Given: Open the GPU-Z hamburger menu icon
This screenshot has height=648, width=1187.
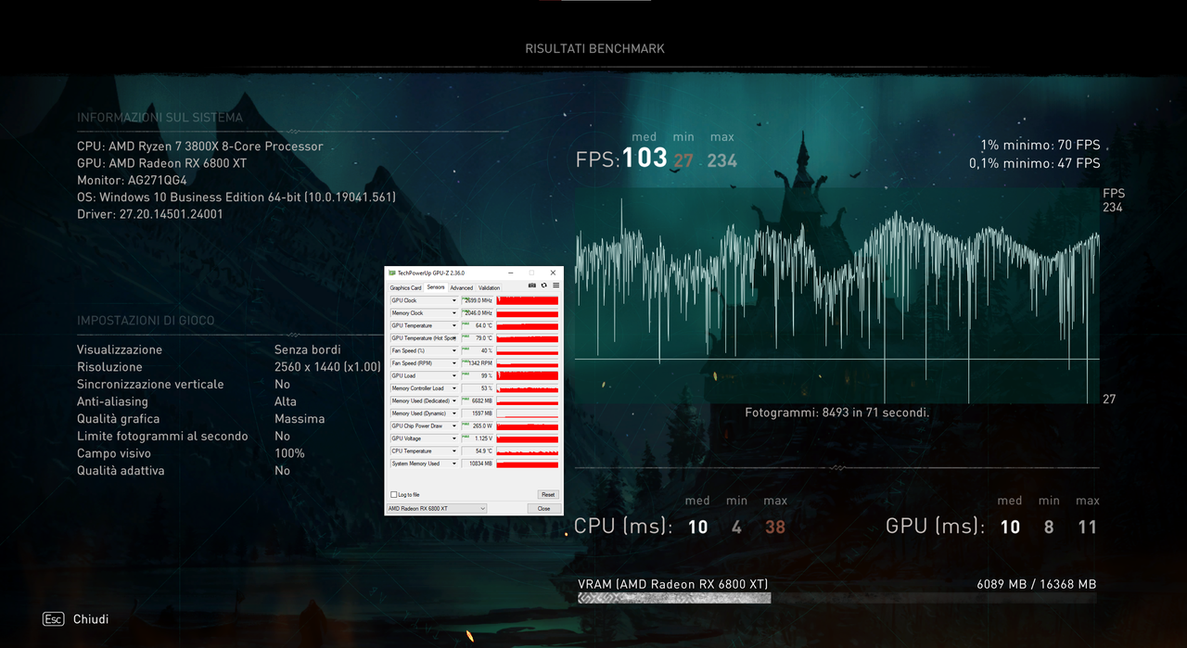Looking at the screenshot, I should tap(555, 286).
